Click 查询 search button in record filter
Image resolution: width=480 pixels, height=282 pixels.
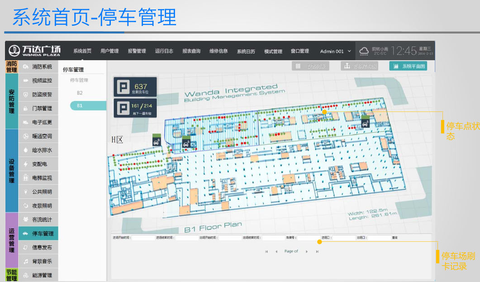pos(395,238)
